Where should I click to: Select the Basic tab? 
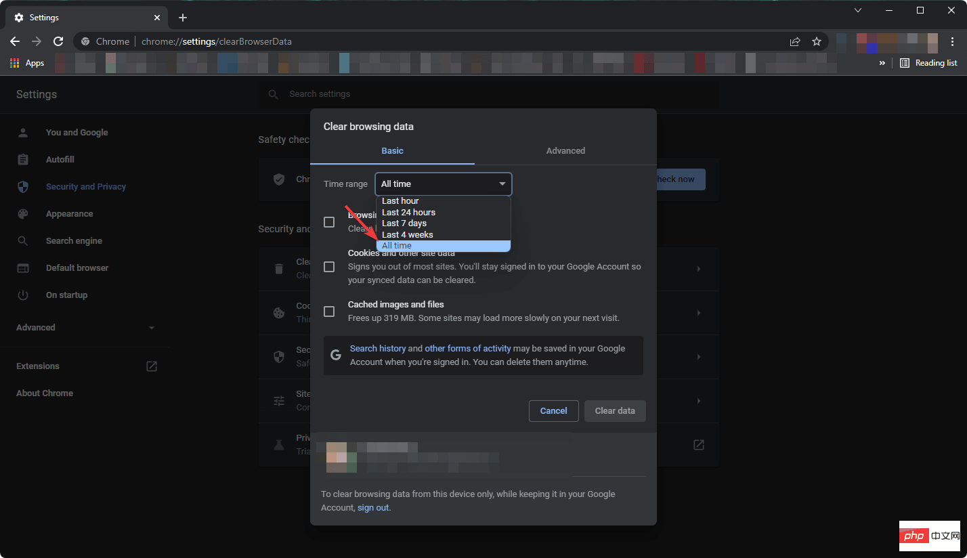click(x=392, y=151)
